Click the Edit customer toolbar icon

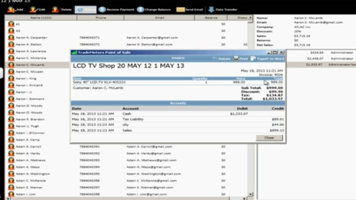coord(33,10)
